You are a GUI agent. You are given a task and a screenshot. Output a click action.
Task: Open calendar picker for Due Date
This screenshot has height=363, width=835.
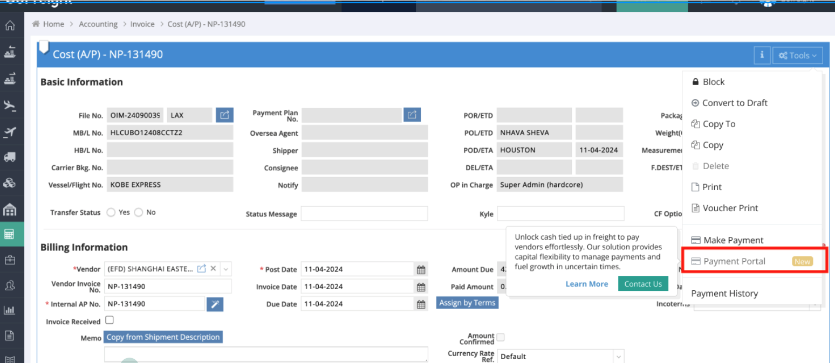(x=421, y=304)
